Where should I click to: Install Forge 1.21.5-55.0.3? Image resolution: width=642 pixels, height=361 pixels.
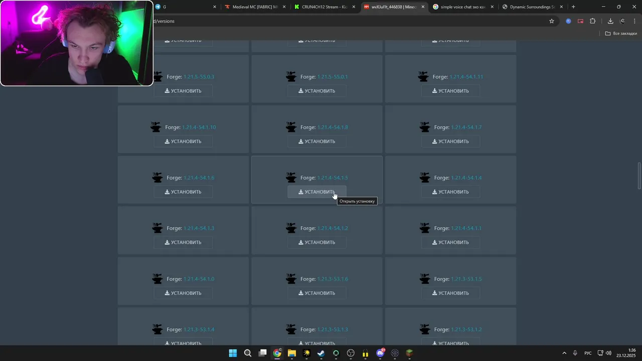tap(183, 91)
